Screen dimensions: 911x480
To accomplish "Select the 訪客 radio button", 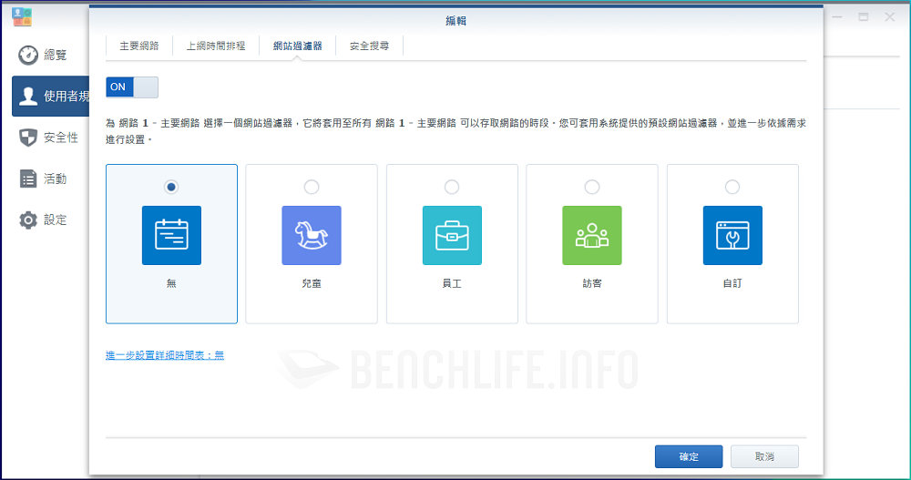I will [x=592, y=187].
